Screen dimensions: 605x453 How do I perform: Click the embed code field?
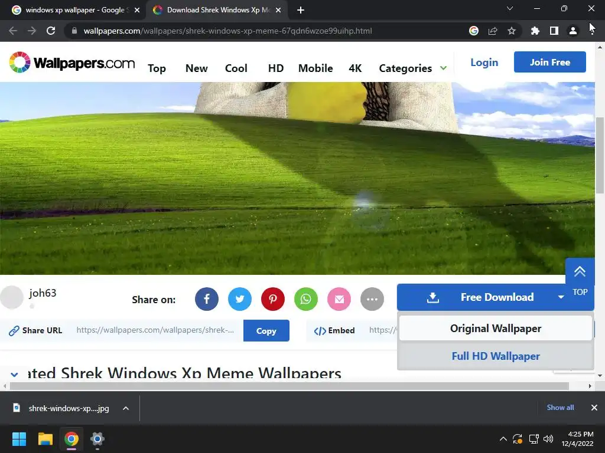(382, 330)
